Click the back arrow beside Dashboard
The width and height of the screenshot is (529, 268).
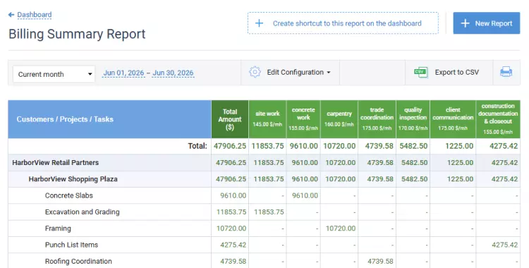click(11, 15)
